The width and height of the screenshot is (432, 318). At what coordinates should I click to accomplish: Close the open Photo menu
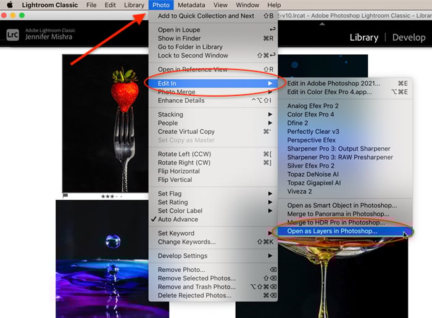[x=161, y=5]
